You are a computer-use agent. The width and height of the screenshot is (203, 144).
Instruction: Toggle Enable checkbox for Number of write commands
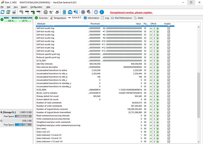[x=169, y=106]
